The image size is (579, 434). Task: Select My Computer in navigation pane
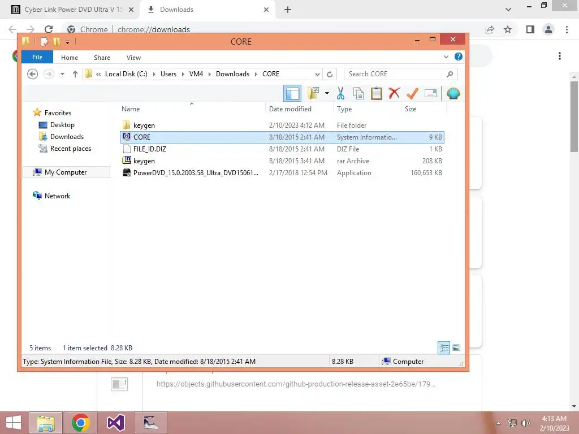coord(66,172)
